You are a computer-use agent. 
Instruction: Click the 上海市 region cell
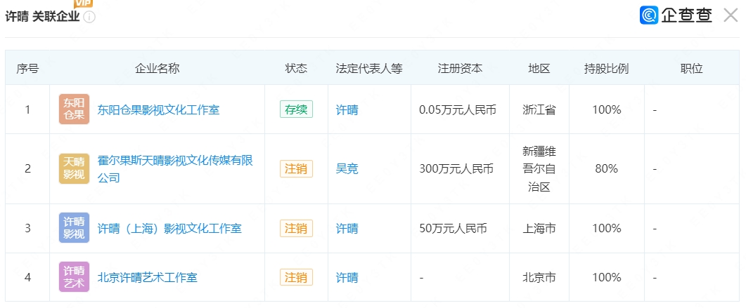pyautogui.click(x=539, y=229)
